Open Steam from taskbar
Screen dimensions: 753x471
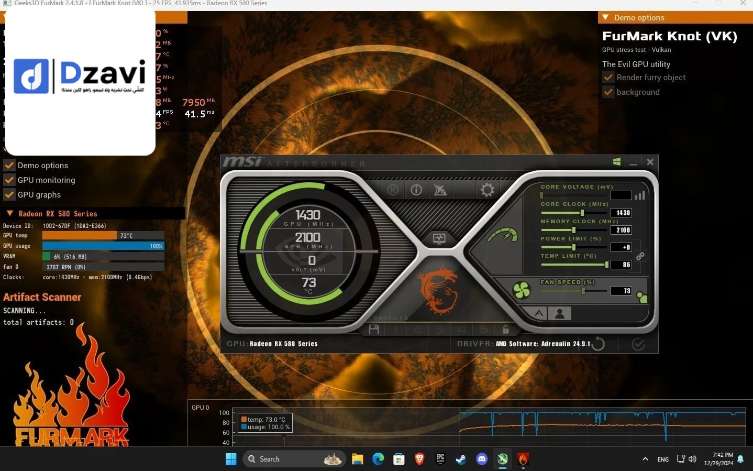(461, 459)
